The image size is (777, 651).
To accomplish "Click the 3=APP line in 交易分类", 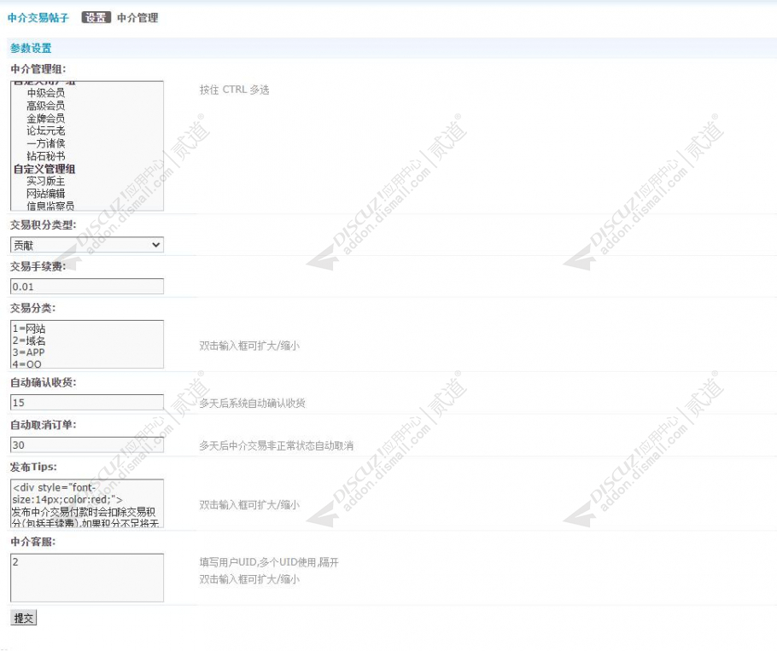I will [x=28, y=352].
